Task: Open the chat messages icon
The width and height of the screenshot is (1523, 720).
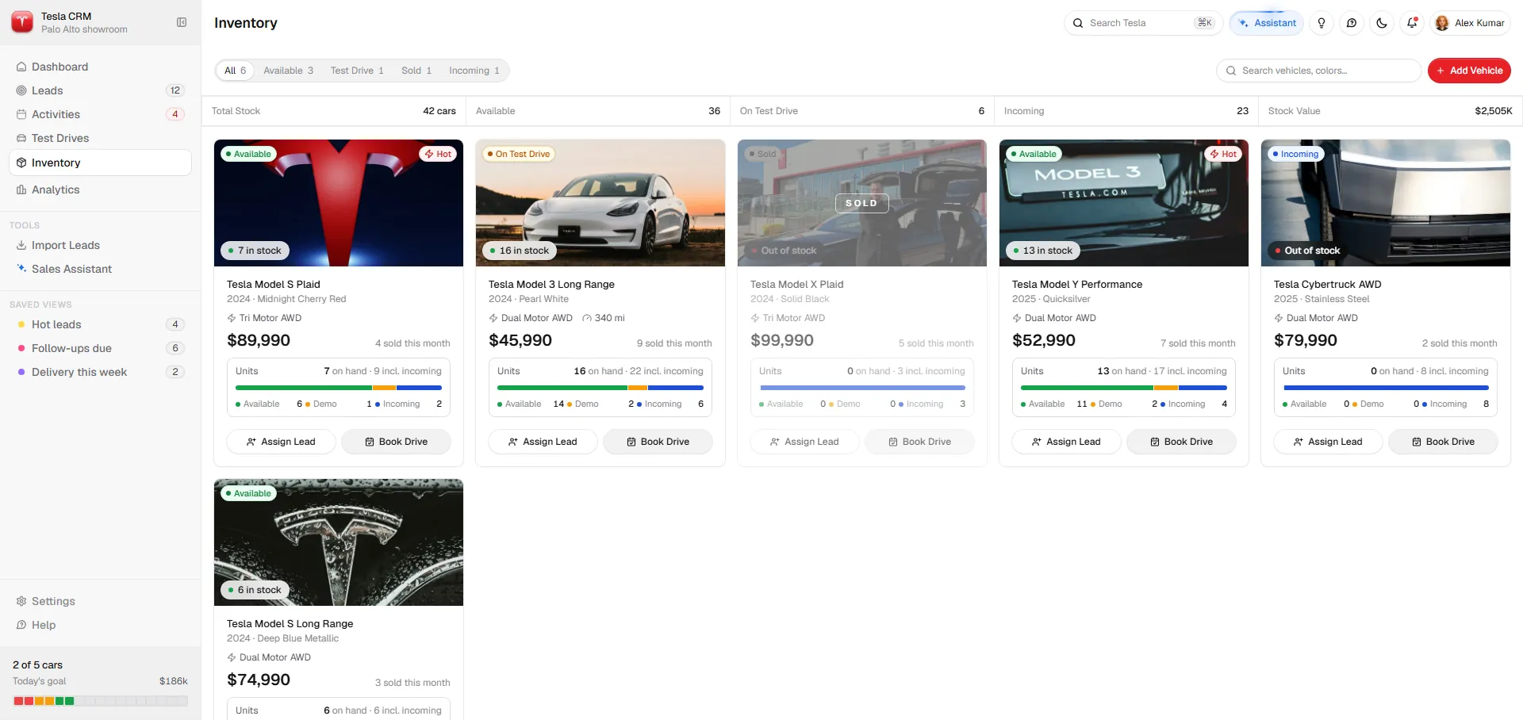Action: [1352, 23]
